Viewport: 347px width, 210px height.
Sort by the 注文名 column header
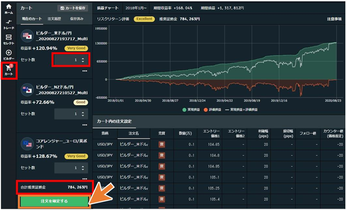(134, 134)
